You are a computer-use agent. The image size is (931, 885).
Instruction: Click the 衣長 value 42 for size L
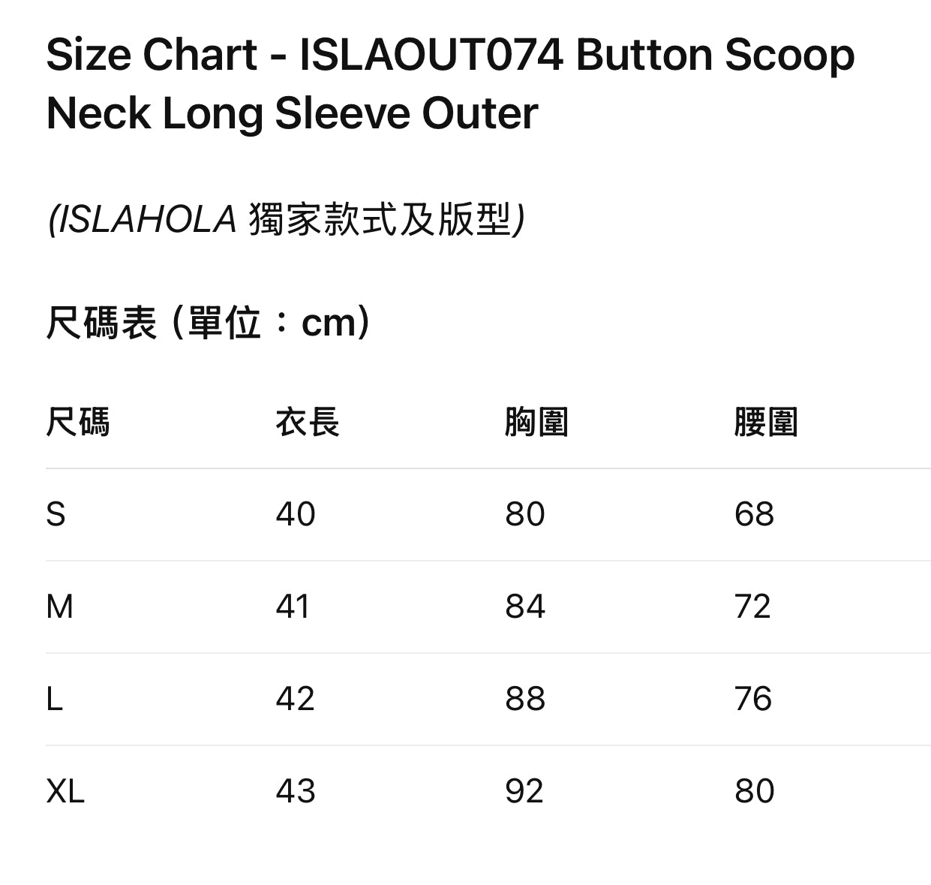tap(296, 699)
